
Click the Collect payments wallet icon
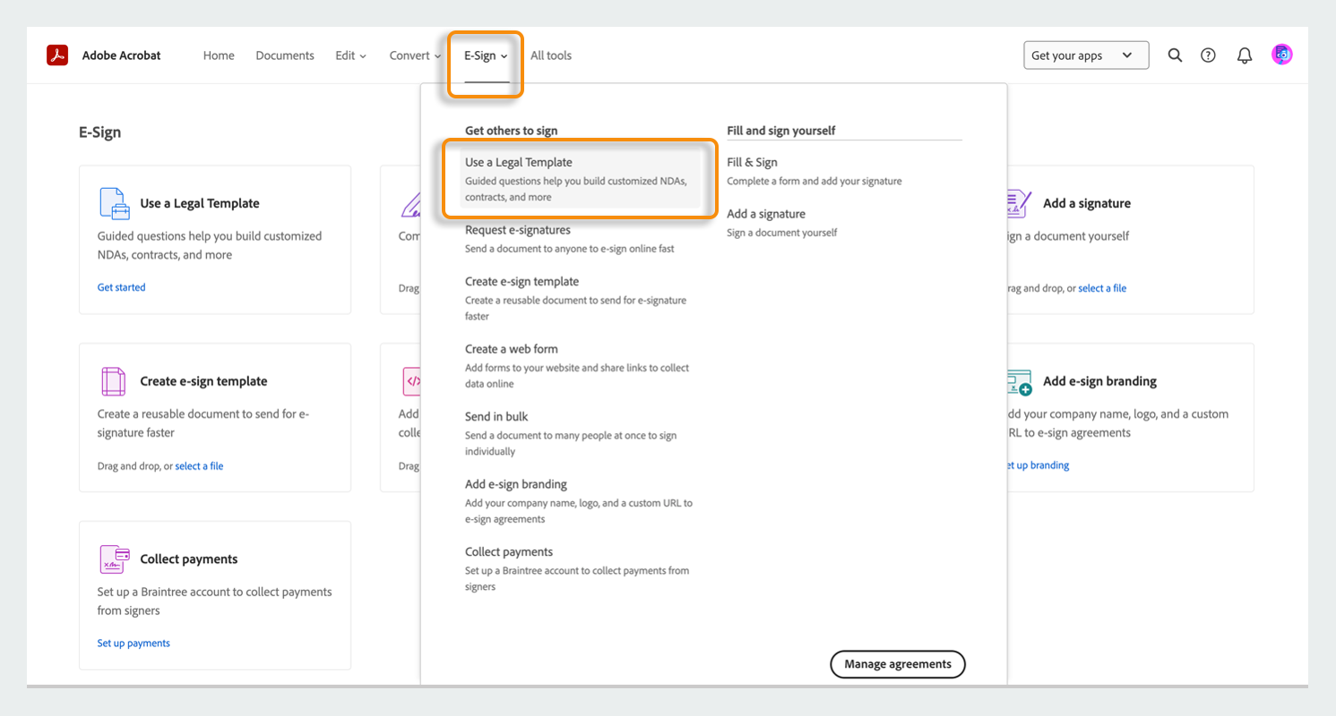(x=113, y=558)
